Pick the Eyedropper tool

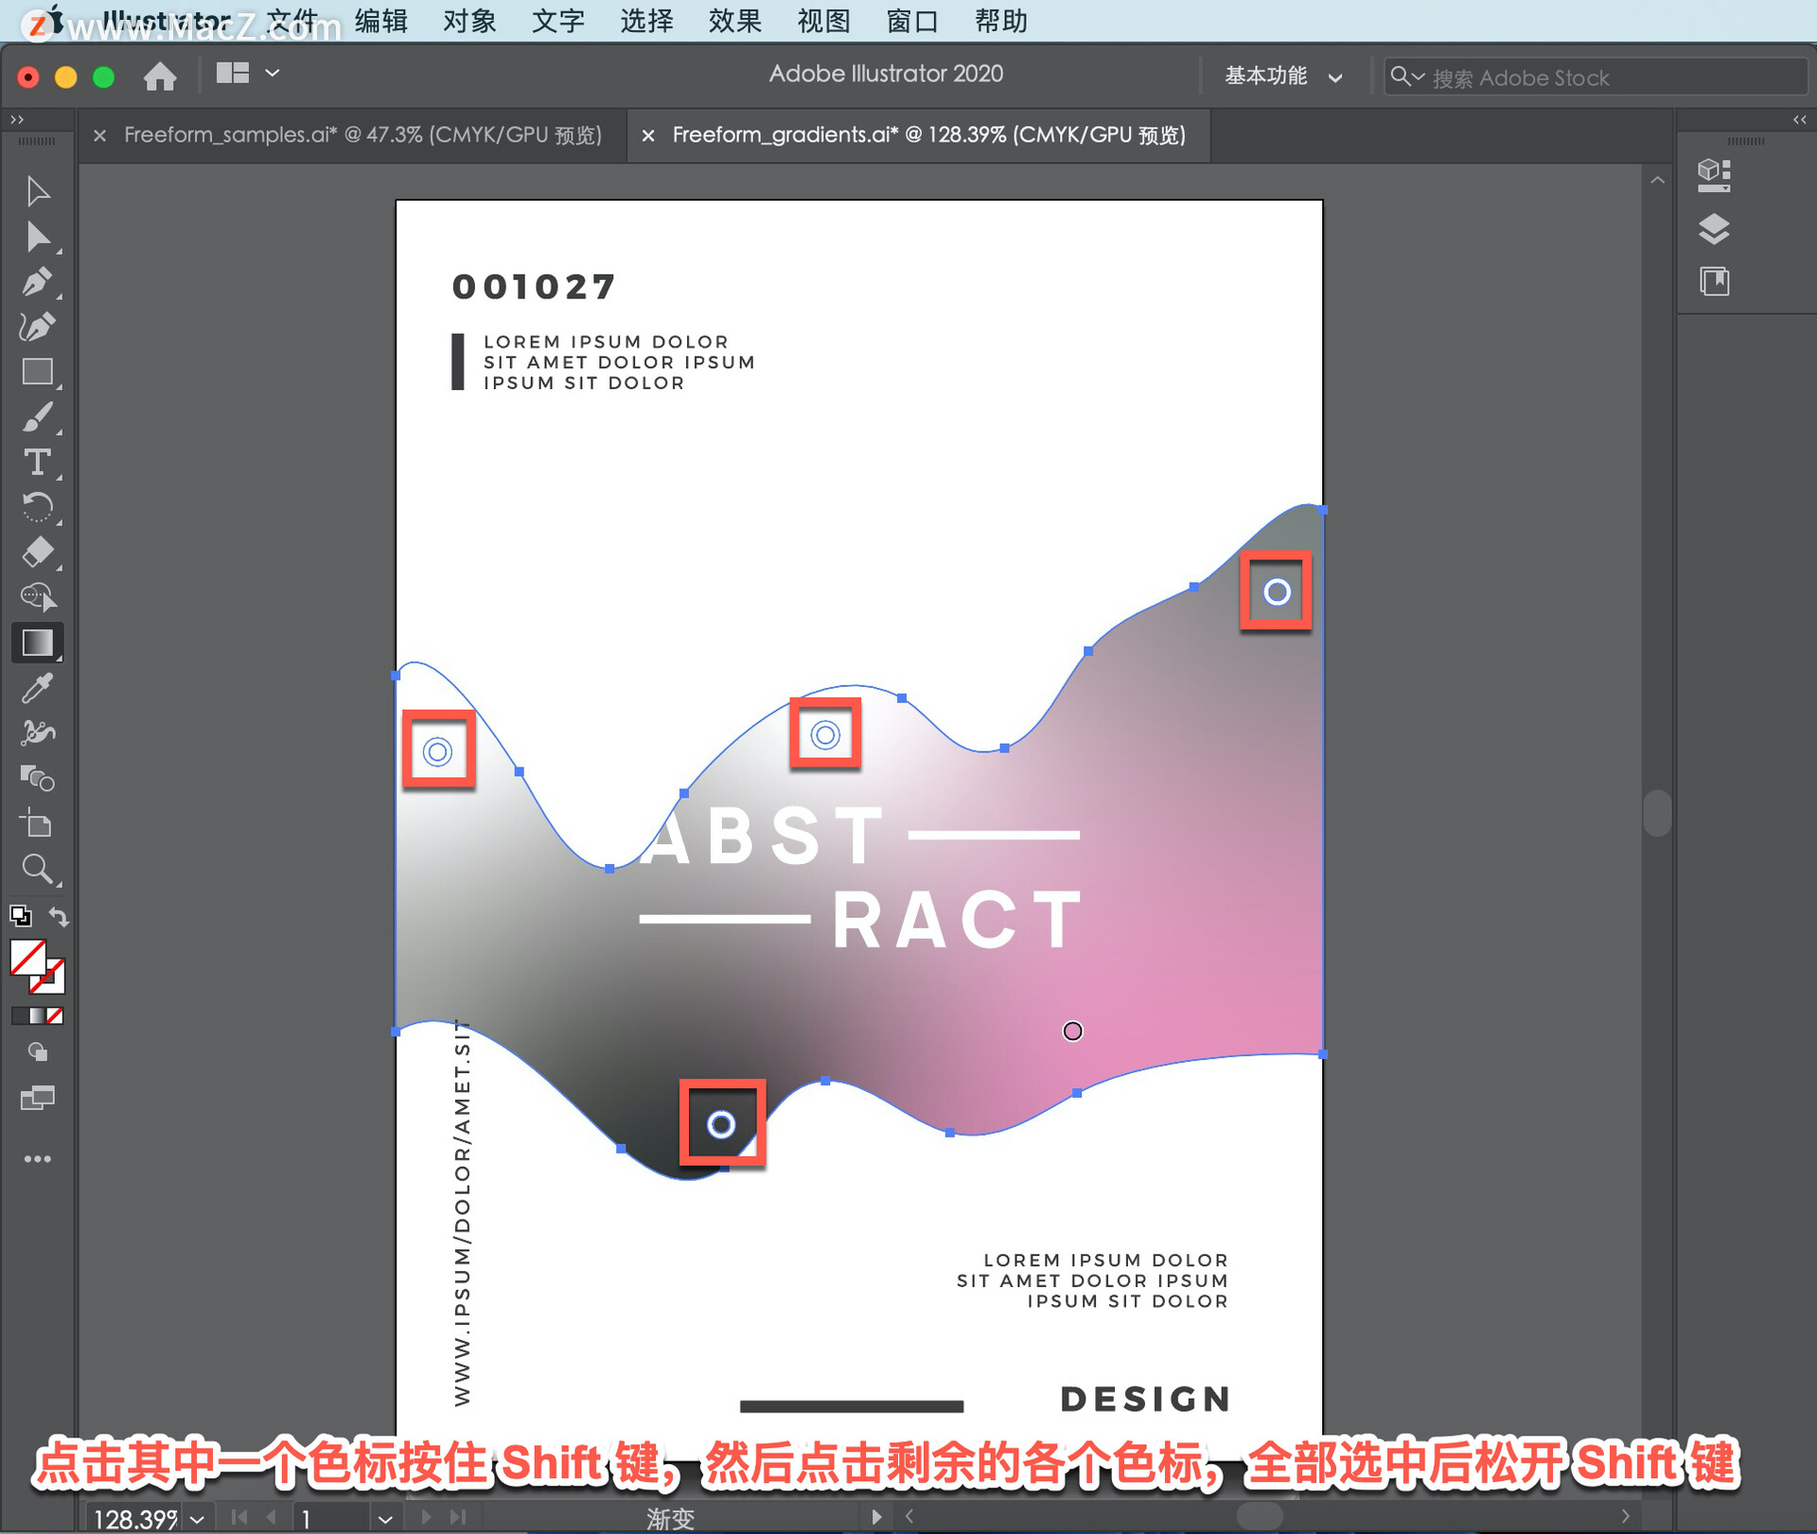pyautogui.click(x=37, y=688)
